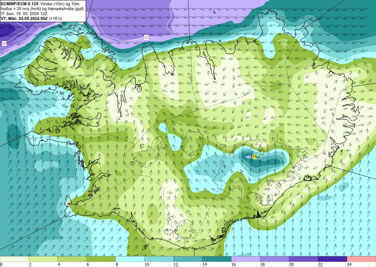
Task: Click the teal 12–14 legend swatch
Action: [188, 259]
